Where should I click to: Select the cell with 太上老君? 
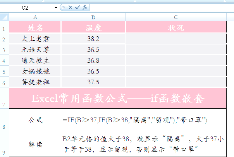[35, 39]
